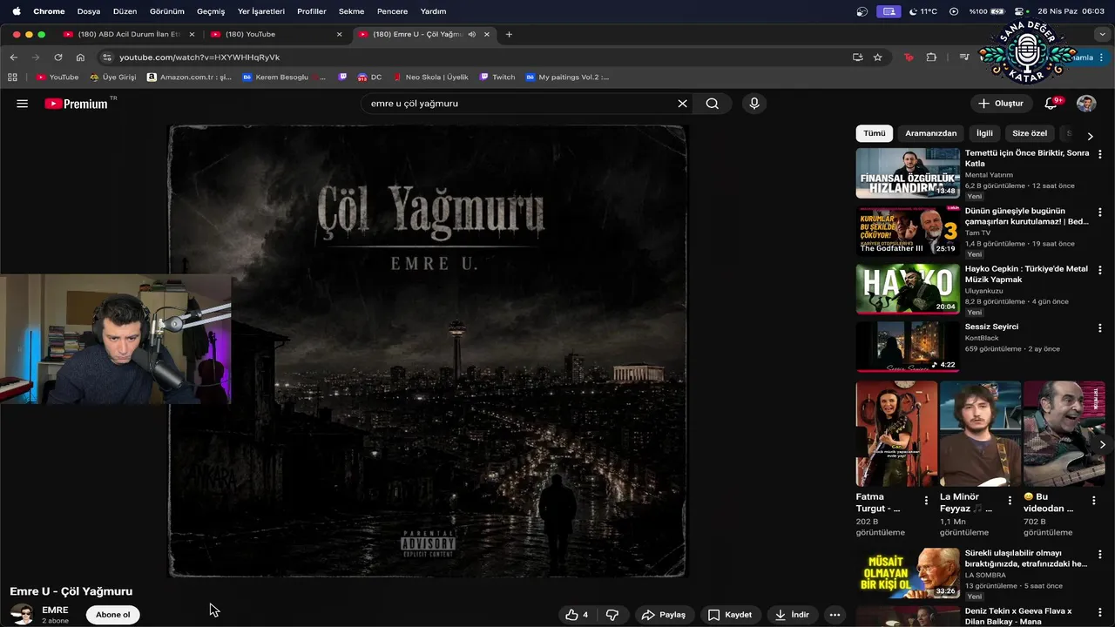Select the İlgili filter chip
Image resolution: width=1115 pixels, height=627 pixels.
point(984,133)
